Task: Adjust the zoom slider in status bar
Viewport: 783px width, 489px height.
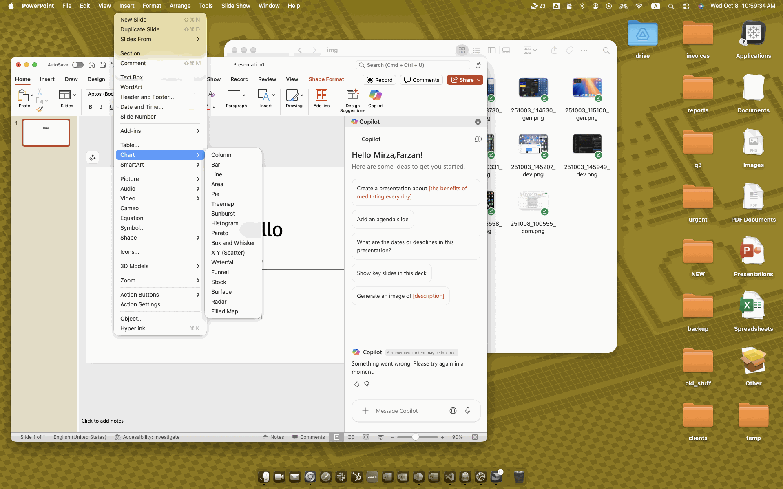Action: pyautogui.click(x=415, y=437)
